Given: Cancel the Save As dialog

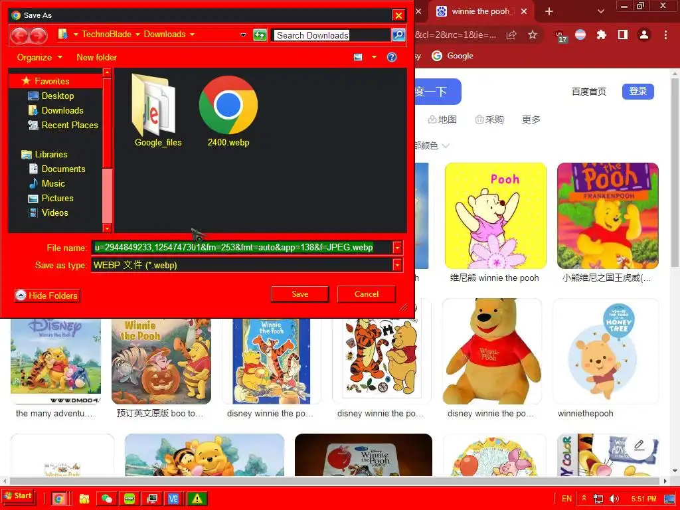Looking at the screenshot, I should click(x=367, y=294).
